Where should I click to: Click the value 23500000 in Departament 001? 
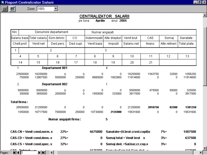tap(22, 74)
